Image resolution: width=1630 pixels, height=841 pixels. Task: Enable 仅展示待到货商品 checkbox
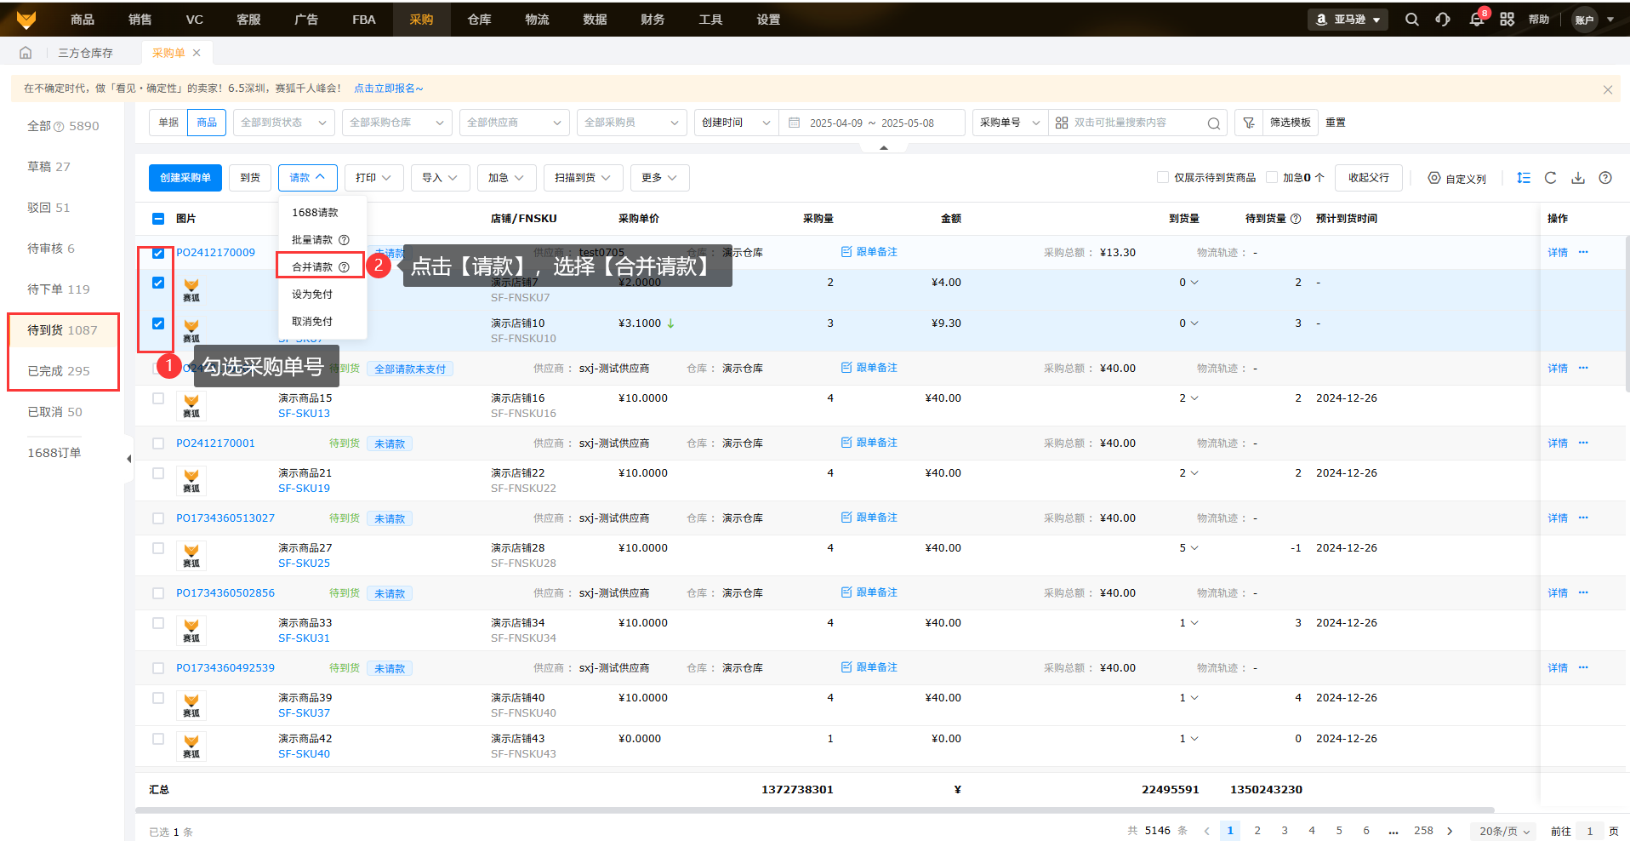pos(1162,178)
